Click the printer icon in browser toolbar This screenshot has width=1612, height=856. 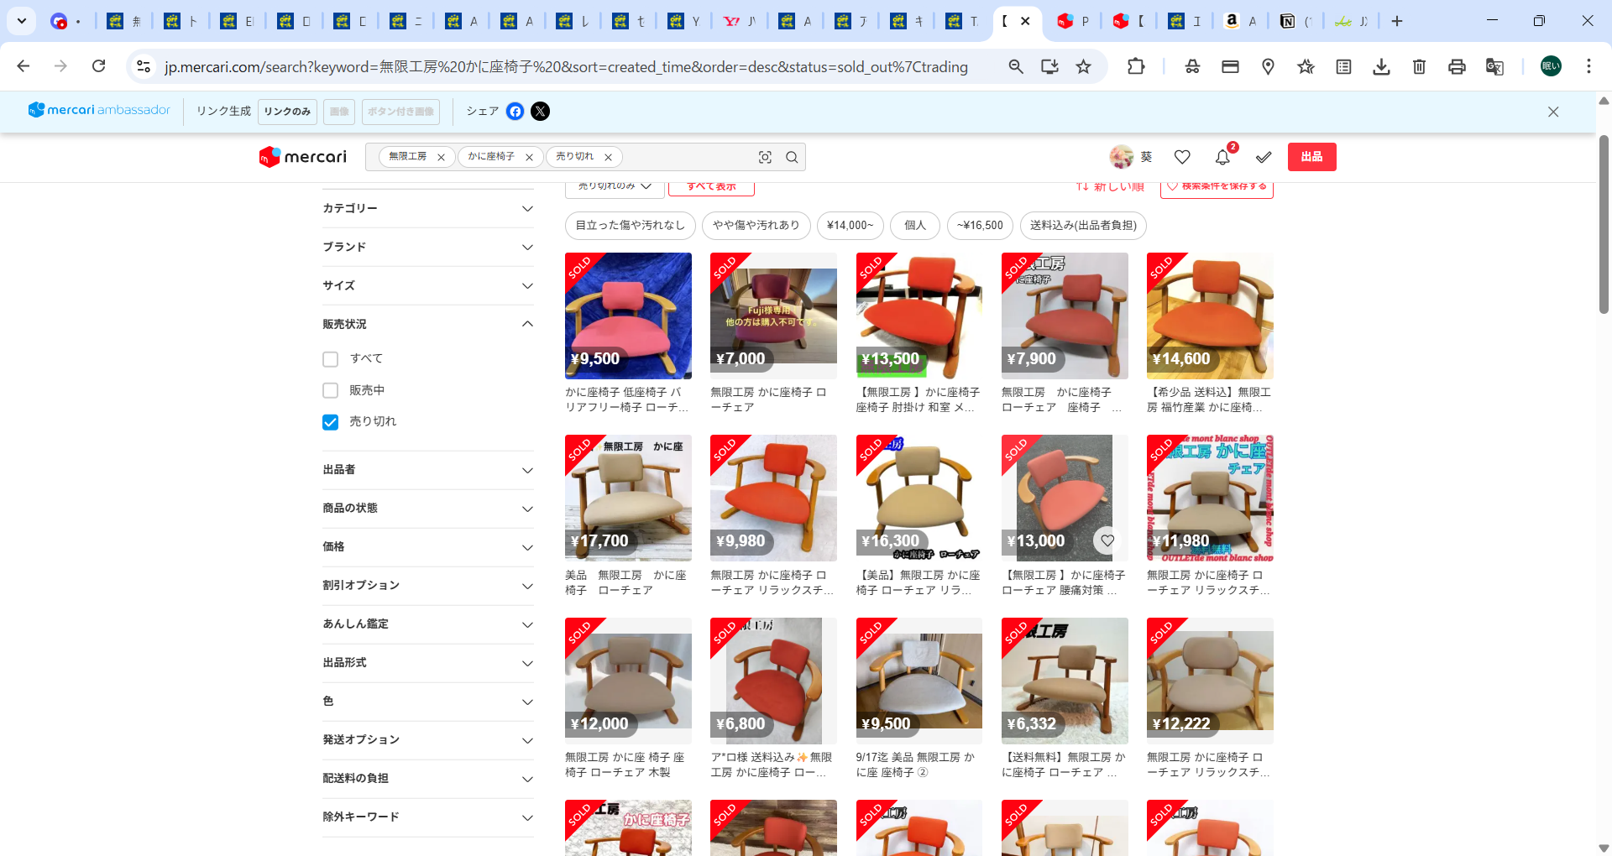pyautogui.click(x=1457, y=66)
